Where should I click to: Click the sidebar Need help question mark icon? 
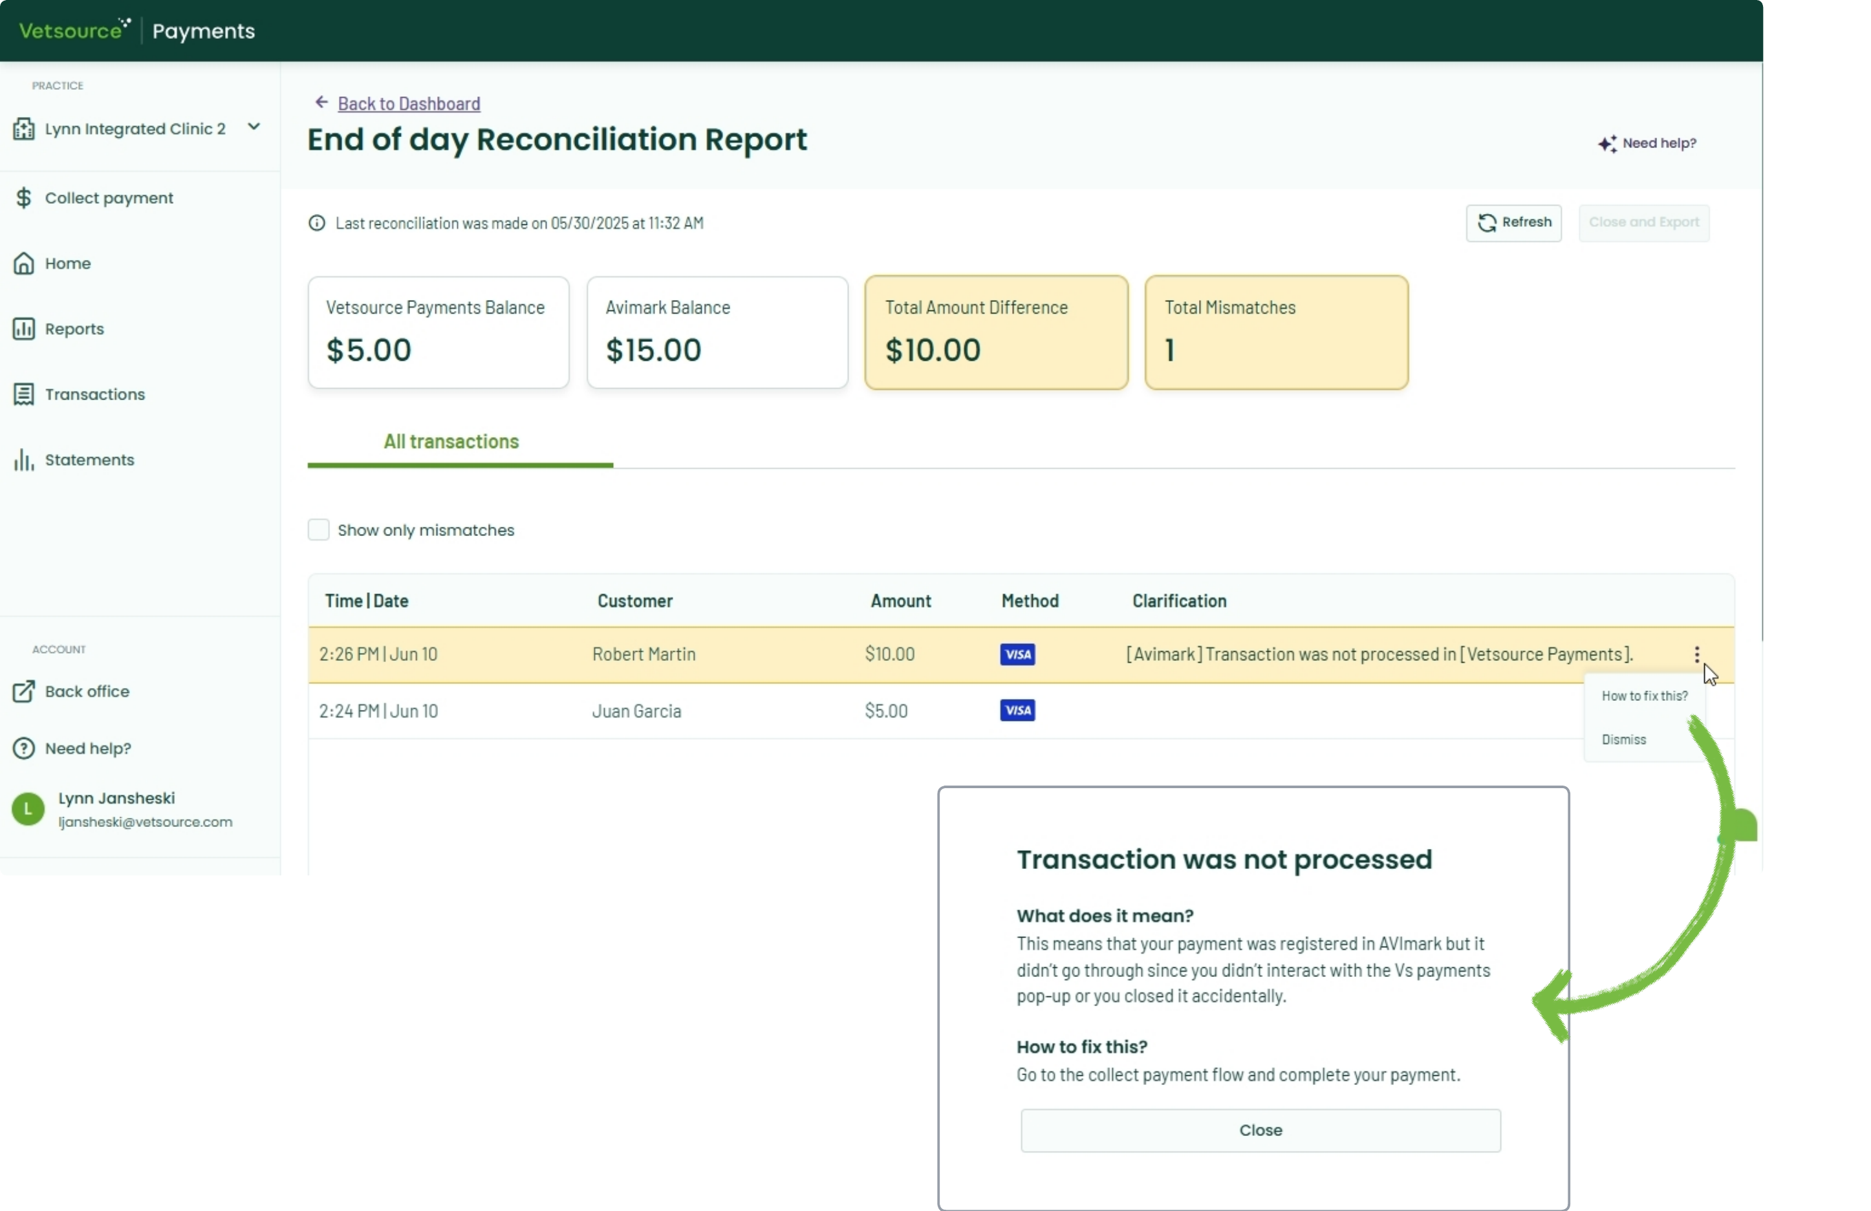pyautogui.click(x=23, y=748)
